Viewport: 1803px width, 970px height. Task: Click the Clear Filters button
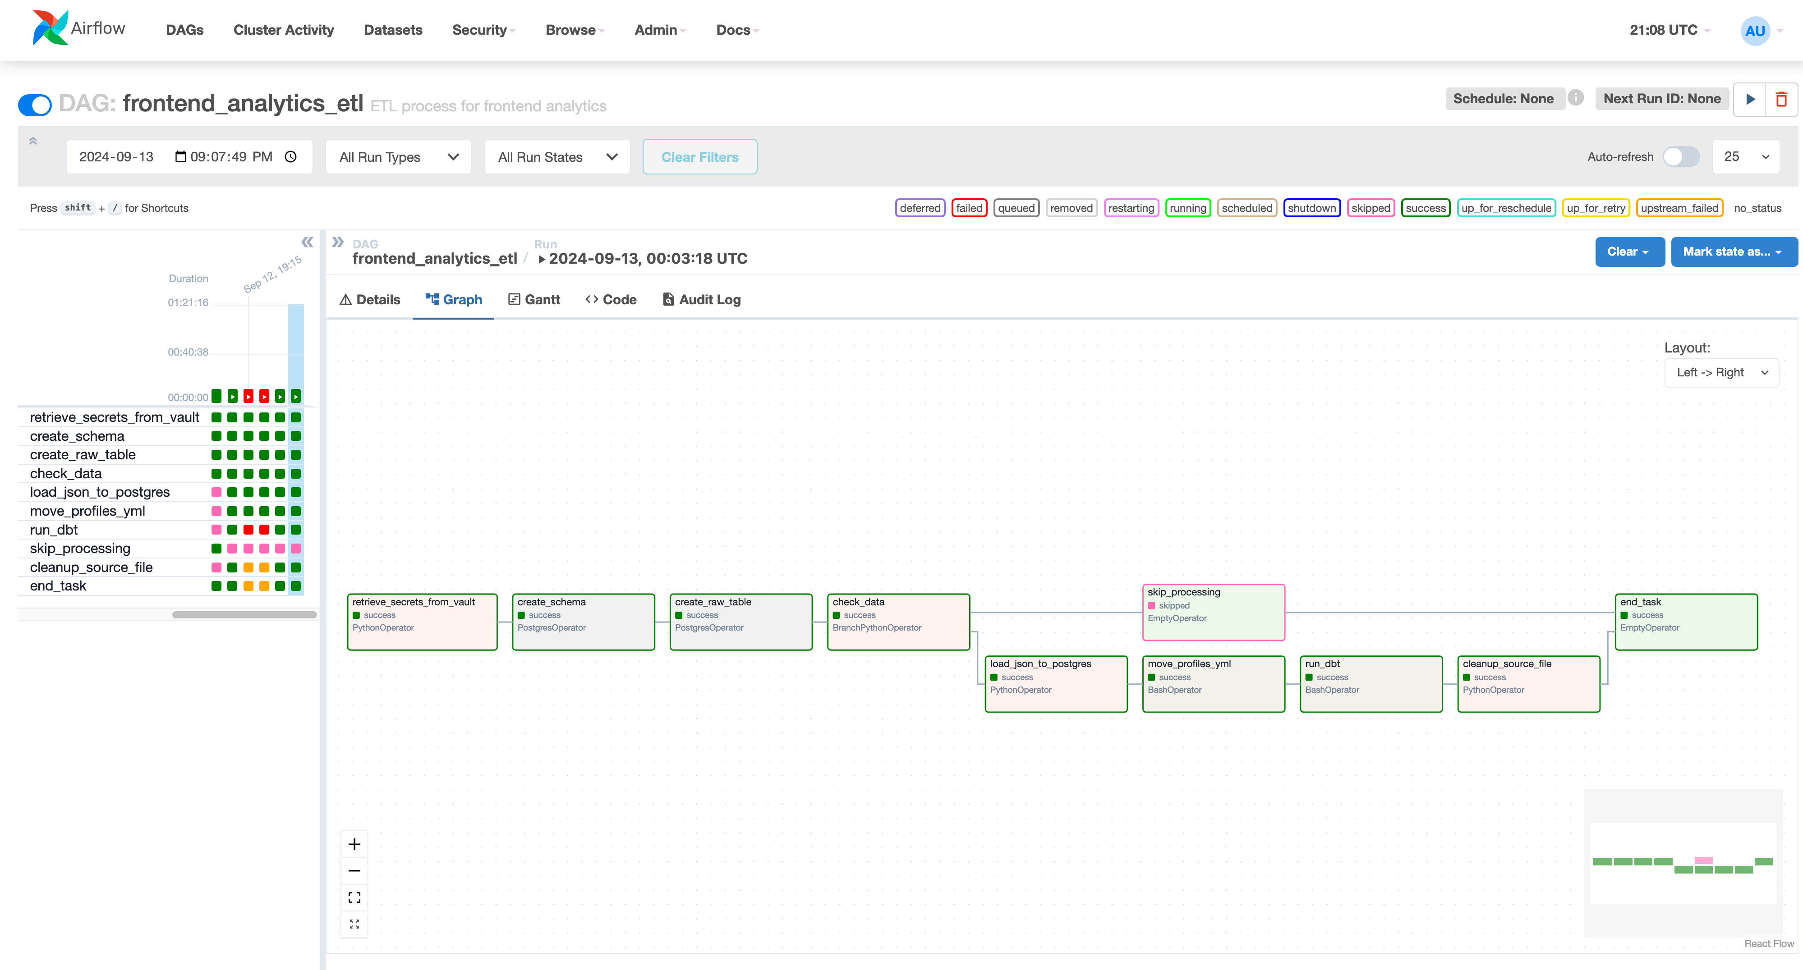pos(699,157)
